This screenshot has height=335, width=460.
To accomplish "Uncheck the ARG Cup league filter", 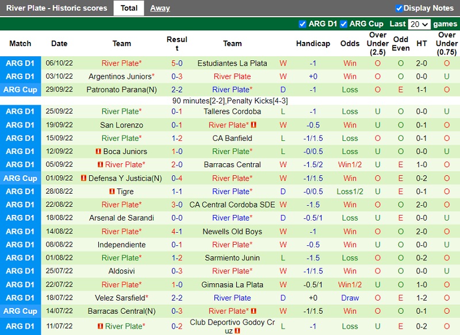I will [343, 24].
